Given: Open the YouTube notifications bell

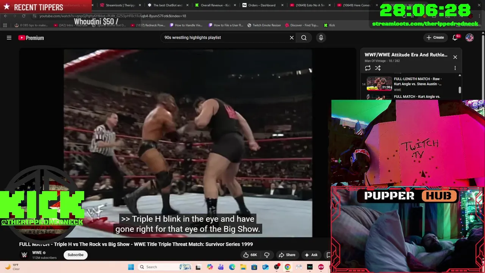Looking at the screenshot, I should [x=455, y=38].
